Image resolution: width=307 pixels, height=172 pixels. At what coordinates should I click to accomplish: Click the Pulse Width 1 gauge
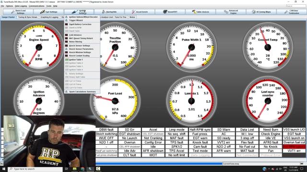click(x=191, y=47)
